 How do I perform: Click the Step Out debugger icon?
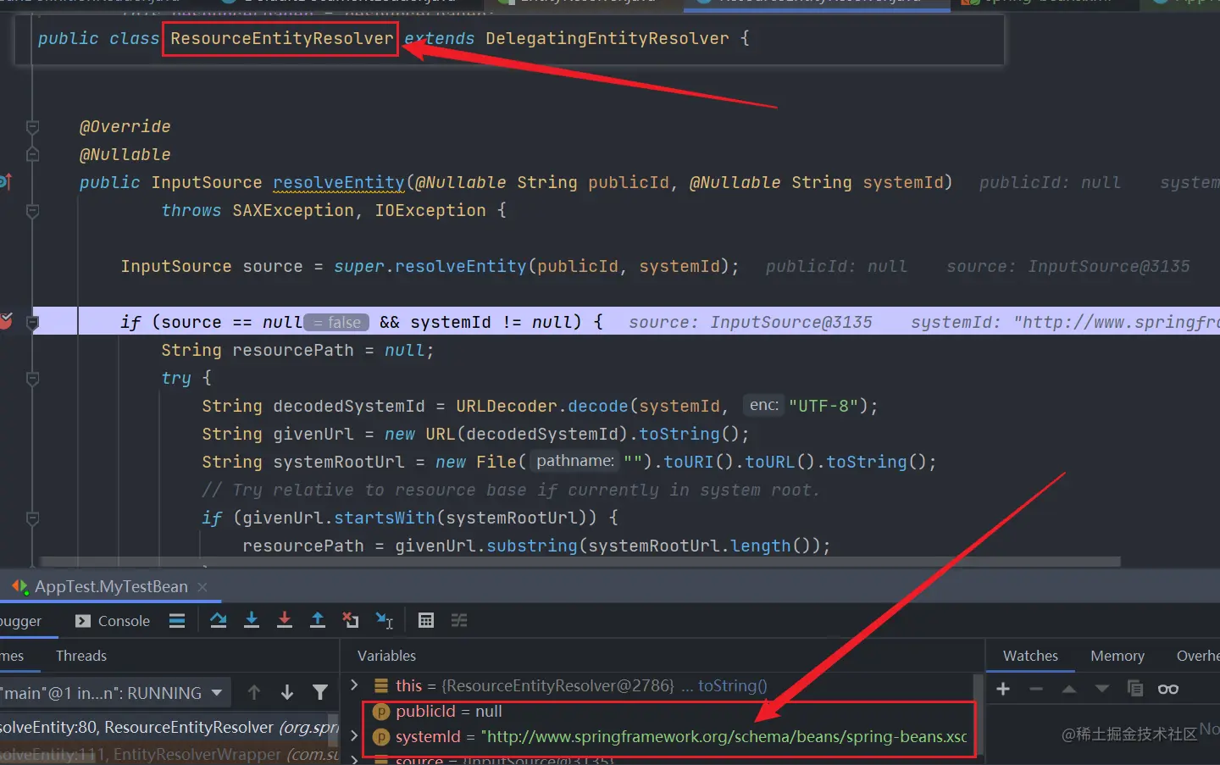coord(318,621)
